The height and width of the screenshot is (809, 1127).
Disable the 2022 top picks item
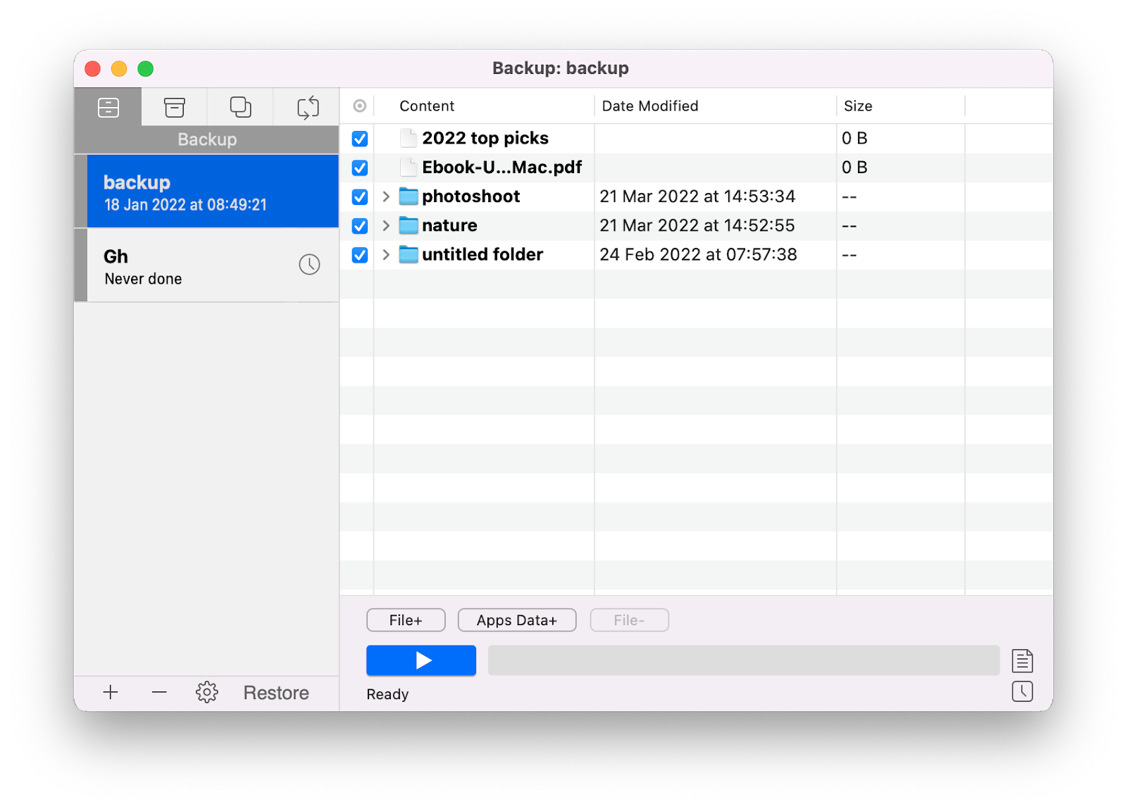click(x=359, y=139)
